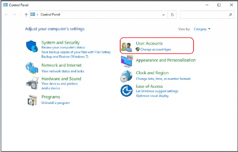Click the Programs disc box icon
The image size is (238, 152).
point(32,100)
